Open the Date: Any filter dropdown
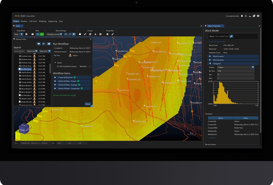 pyautogui.click(x=45, y=51)
